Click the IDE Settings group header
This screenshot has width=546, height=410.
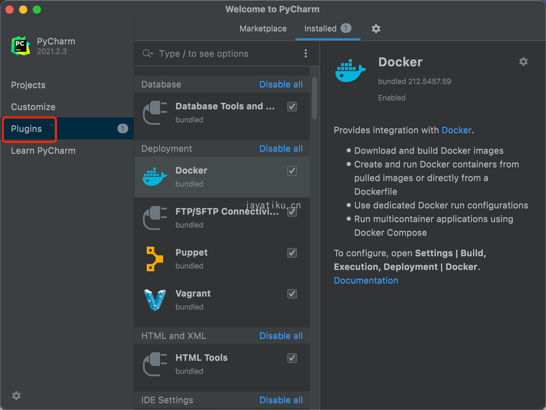pos(167,400)
